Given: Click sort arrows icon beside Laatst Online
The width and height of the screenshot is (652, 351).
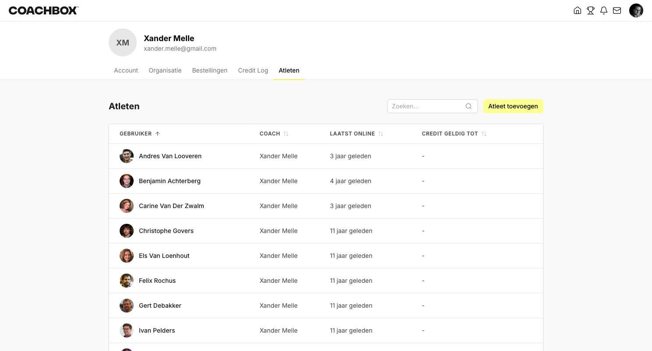Looking at the screenshot, I should point(381,134).
